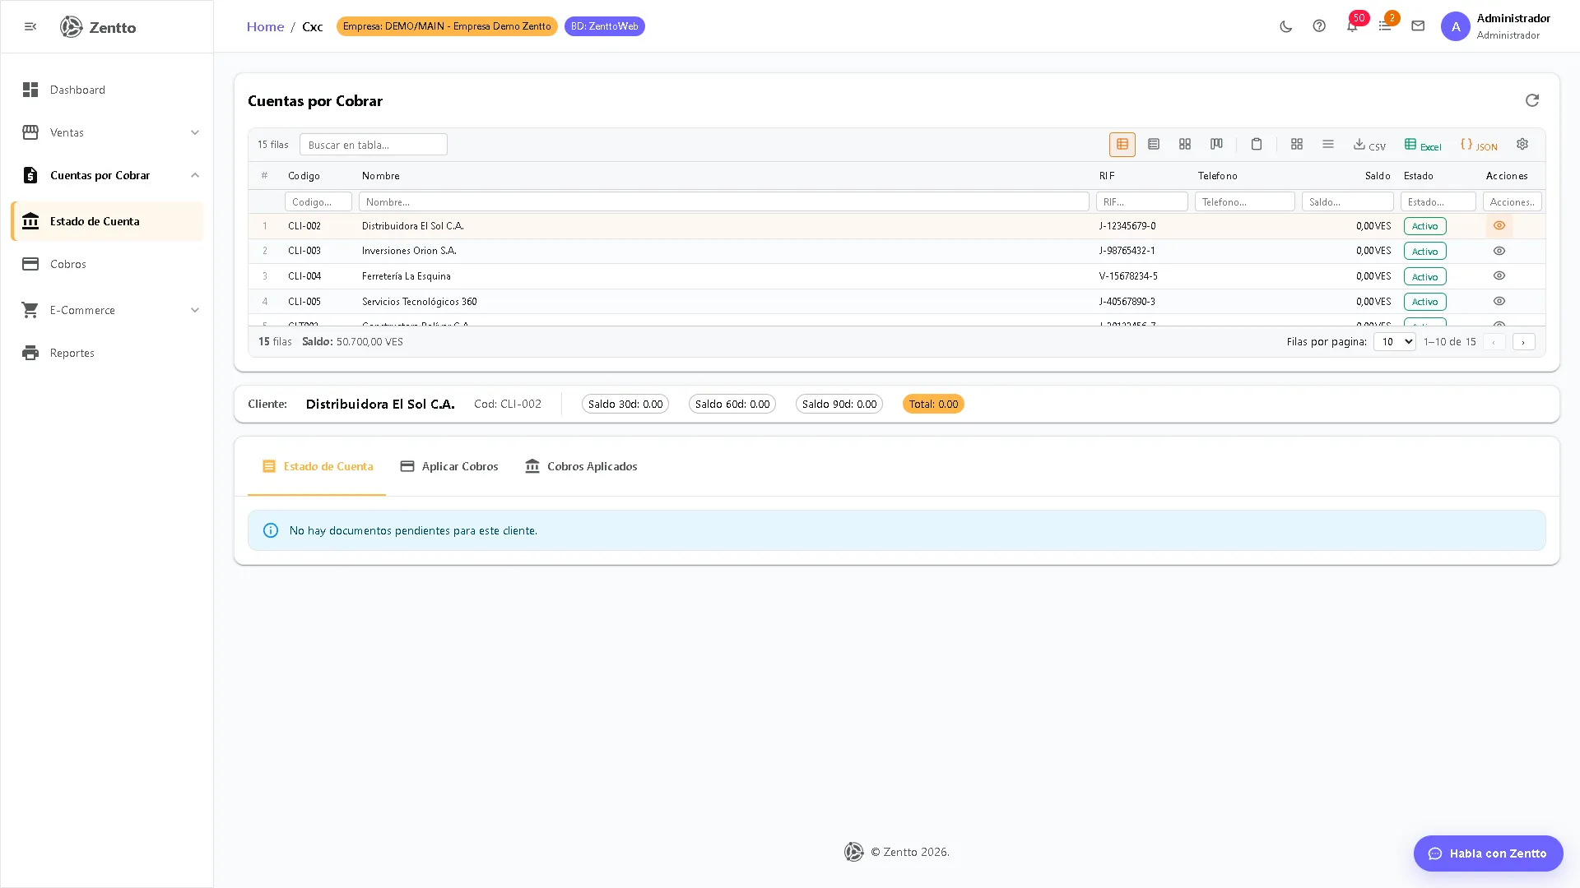Open Cobros in the sidebar
This screenshot has height=888, width=1580.
(107, 264)
